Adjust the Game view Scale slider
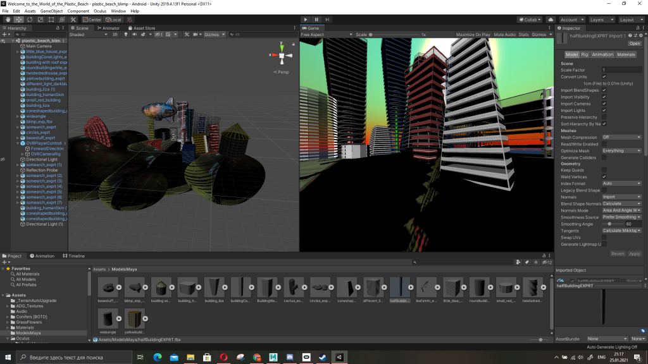Screen dimensions: 648x364 point(394,35)
